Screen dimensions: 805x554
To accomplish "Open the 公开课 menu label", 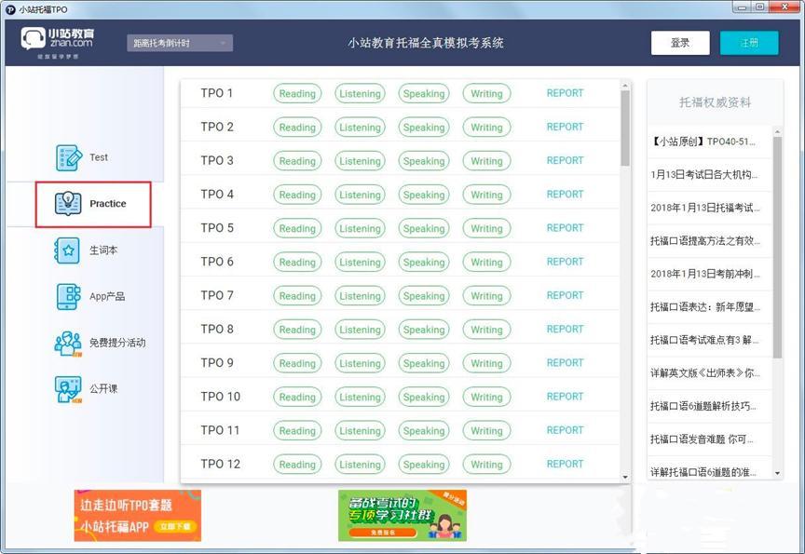I will [103, 389].
